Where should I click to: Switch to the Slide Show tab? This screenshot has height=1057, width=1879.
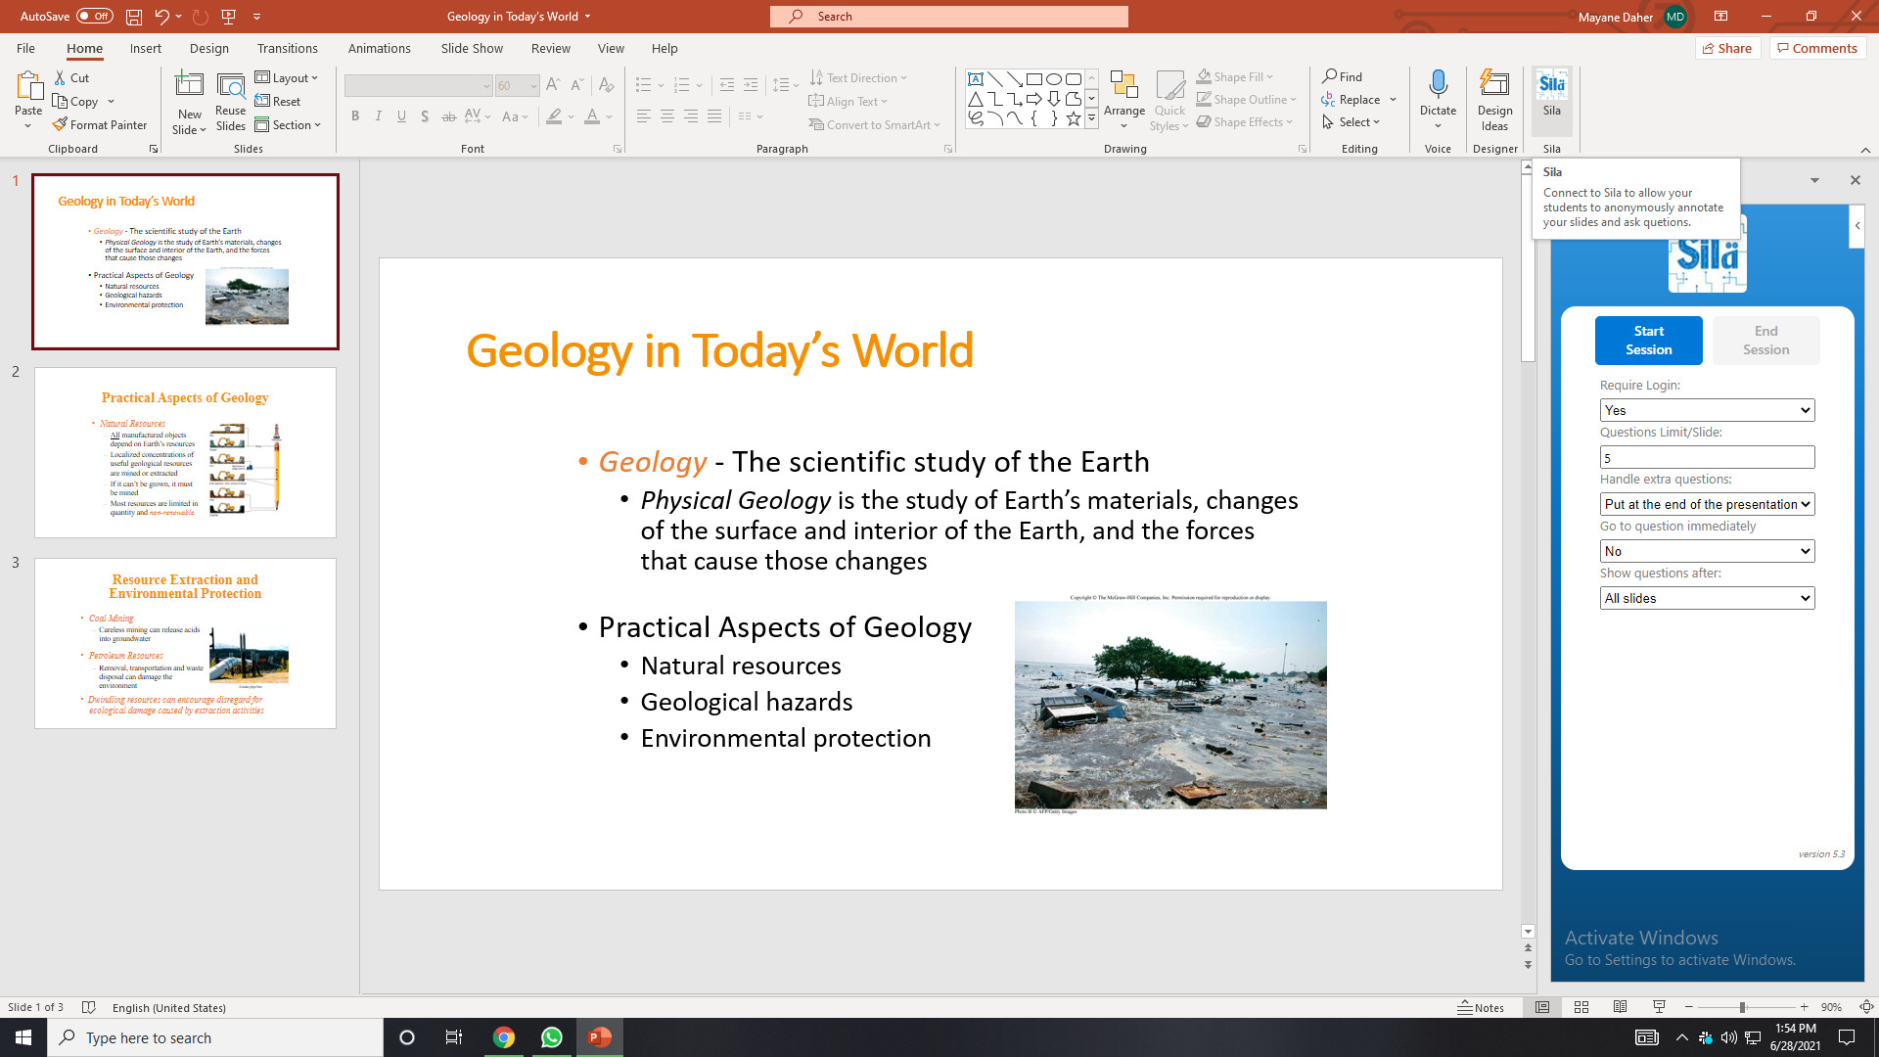point(471,48)
